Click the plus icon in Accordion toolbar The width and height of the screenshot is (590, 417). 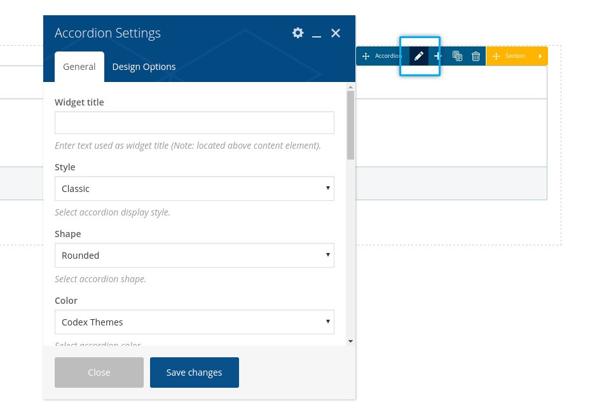tap(437, 56)
